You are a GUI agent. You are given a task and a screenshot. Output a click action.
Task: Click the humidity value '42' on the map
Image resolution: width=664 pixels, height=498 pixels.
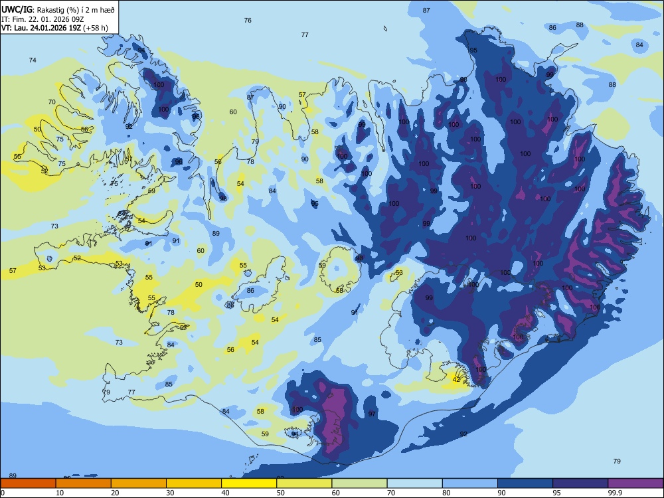[456, 379]
